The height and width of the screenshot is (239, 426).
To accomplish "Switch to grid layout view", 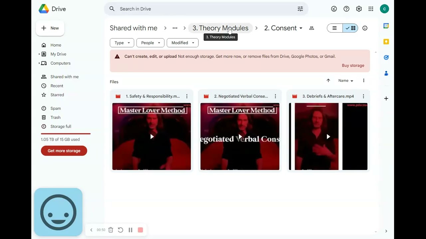I will point(350,28).
